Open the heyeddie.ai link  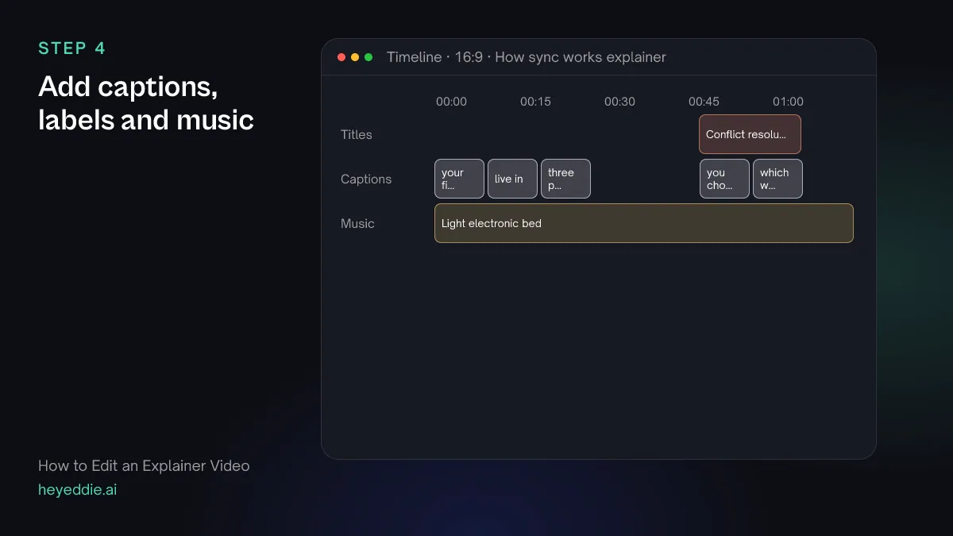(x=77, y=489)
